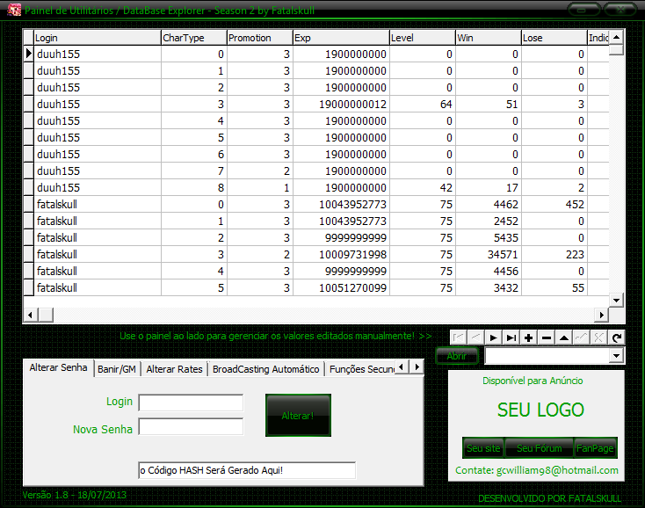Delete record using the minus icon
The height and width of the screenshot is (508, 645).
pyautogui.click(x=546, y=337)
